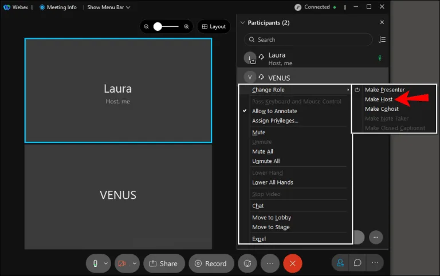The height and width of the screenshot is (276, 440).
Task: Click Laura's avatar in participant list
Action: [250, 58]
